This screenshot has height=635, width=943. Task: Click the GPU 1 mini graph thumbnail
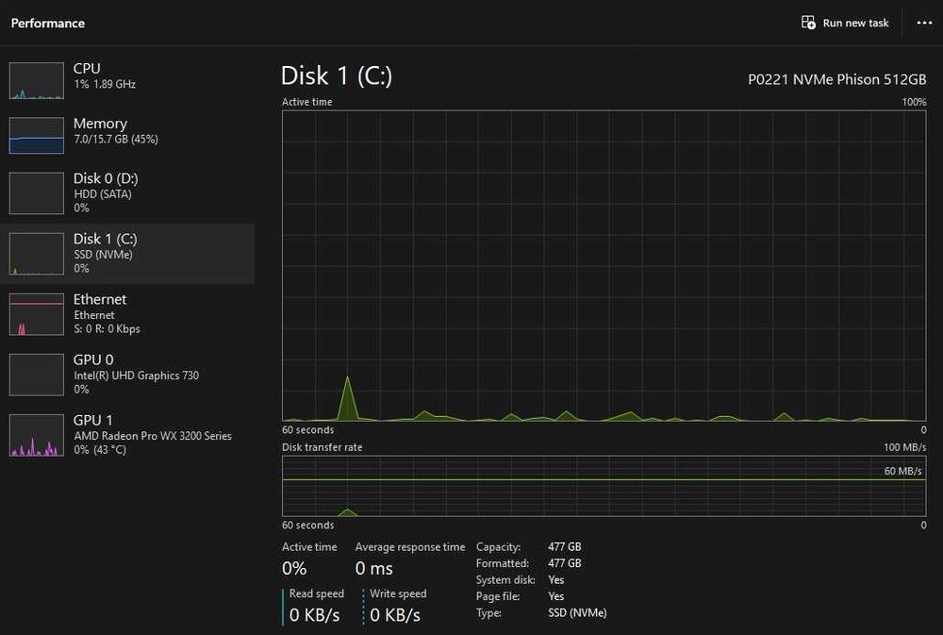(x=37, y=435)
